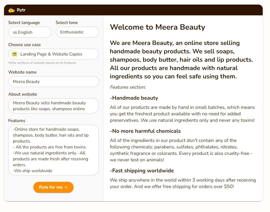
Task: Click the bold intro paragraph about Meera Beauty
Action: click(181, 60)
